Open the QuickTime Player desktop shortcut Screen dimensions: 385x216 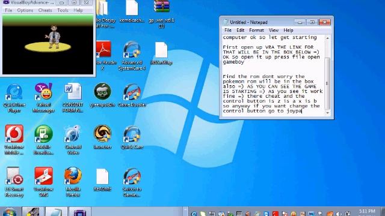coord(14,98)
